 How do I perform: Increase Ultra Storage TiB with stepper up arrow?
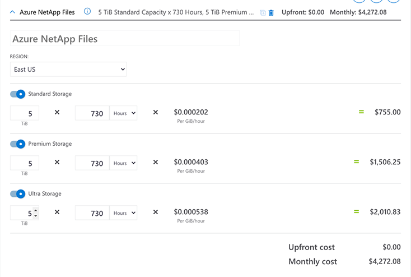coord(36,211)
